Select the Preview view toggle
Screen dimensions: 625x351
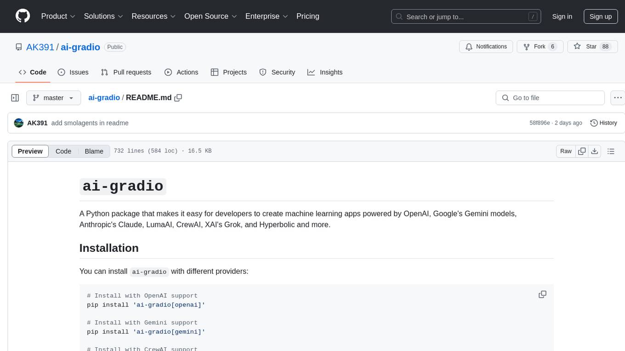tap(30, 151)
